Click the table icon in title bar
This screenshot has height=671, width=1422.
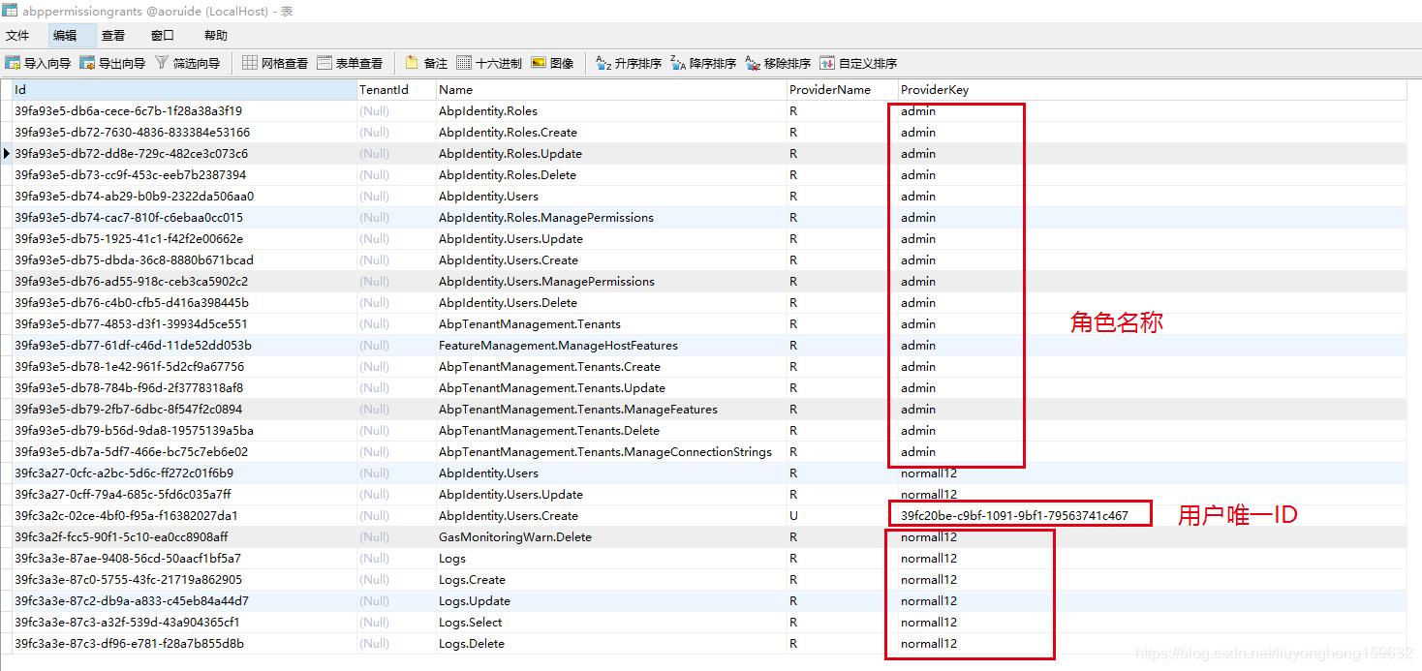tap(9, 11)
